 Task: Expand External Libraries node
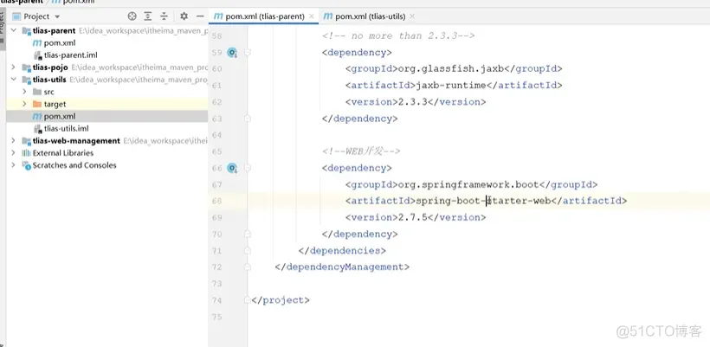pyautogui.click(x=14, y=153)
